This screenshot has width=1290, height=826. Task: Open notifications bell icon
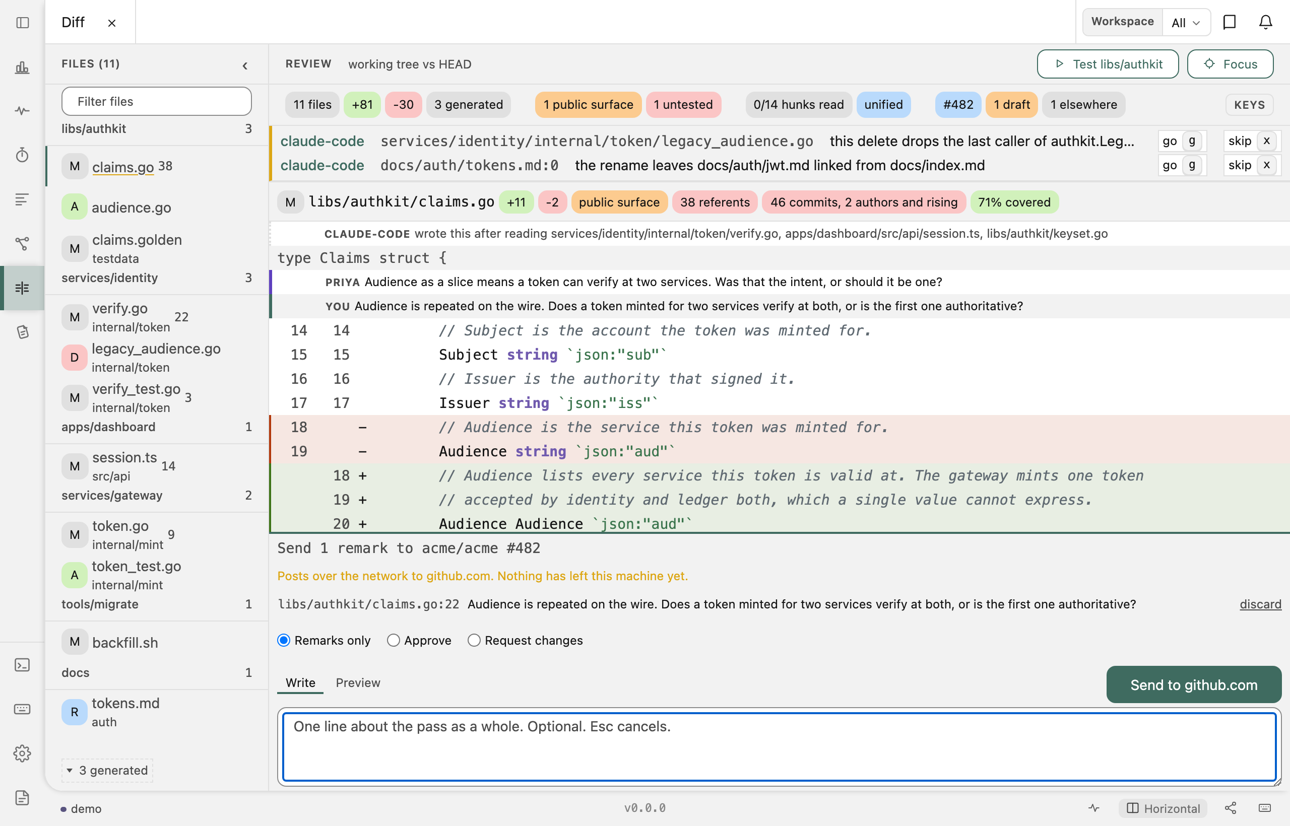tap(1265, 22)
